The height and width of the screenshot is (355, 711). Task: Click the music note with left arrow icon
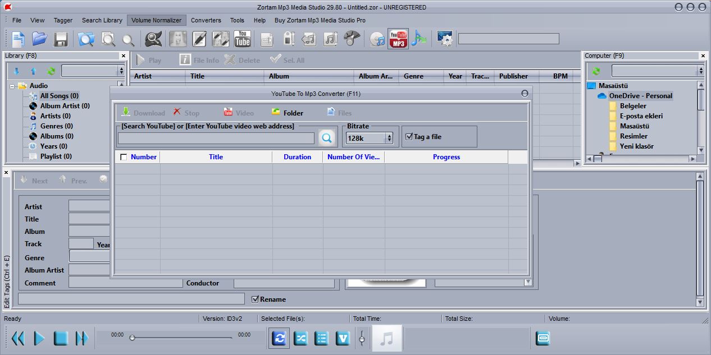point(309,39)
